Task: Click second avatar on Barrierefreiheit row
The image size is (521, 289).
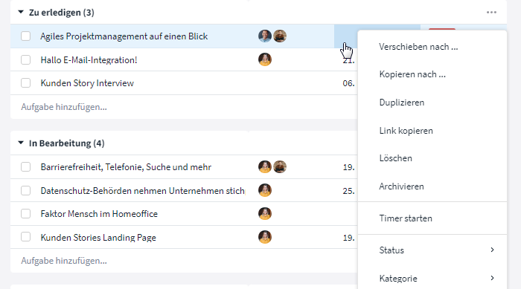Action: (x=280, y=167)
